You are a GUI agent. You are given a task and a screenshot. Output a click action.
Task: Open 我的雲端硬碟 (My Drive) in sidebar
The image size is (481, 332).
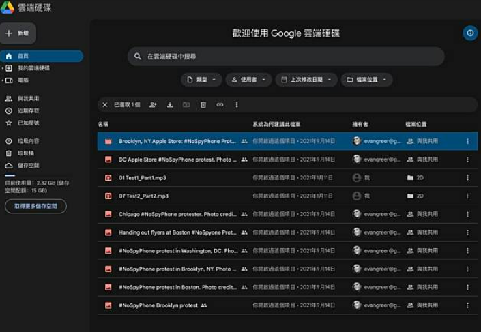(x=33, y=68)
